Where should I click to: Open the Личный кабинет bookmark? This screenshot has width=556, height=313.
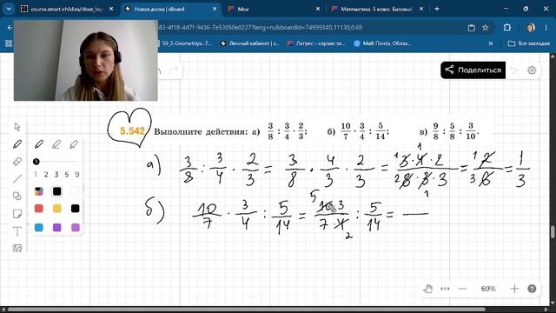click(x=249, y=43)
